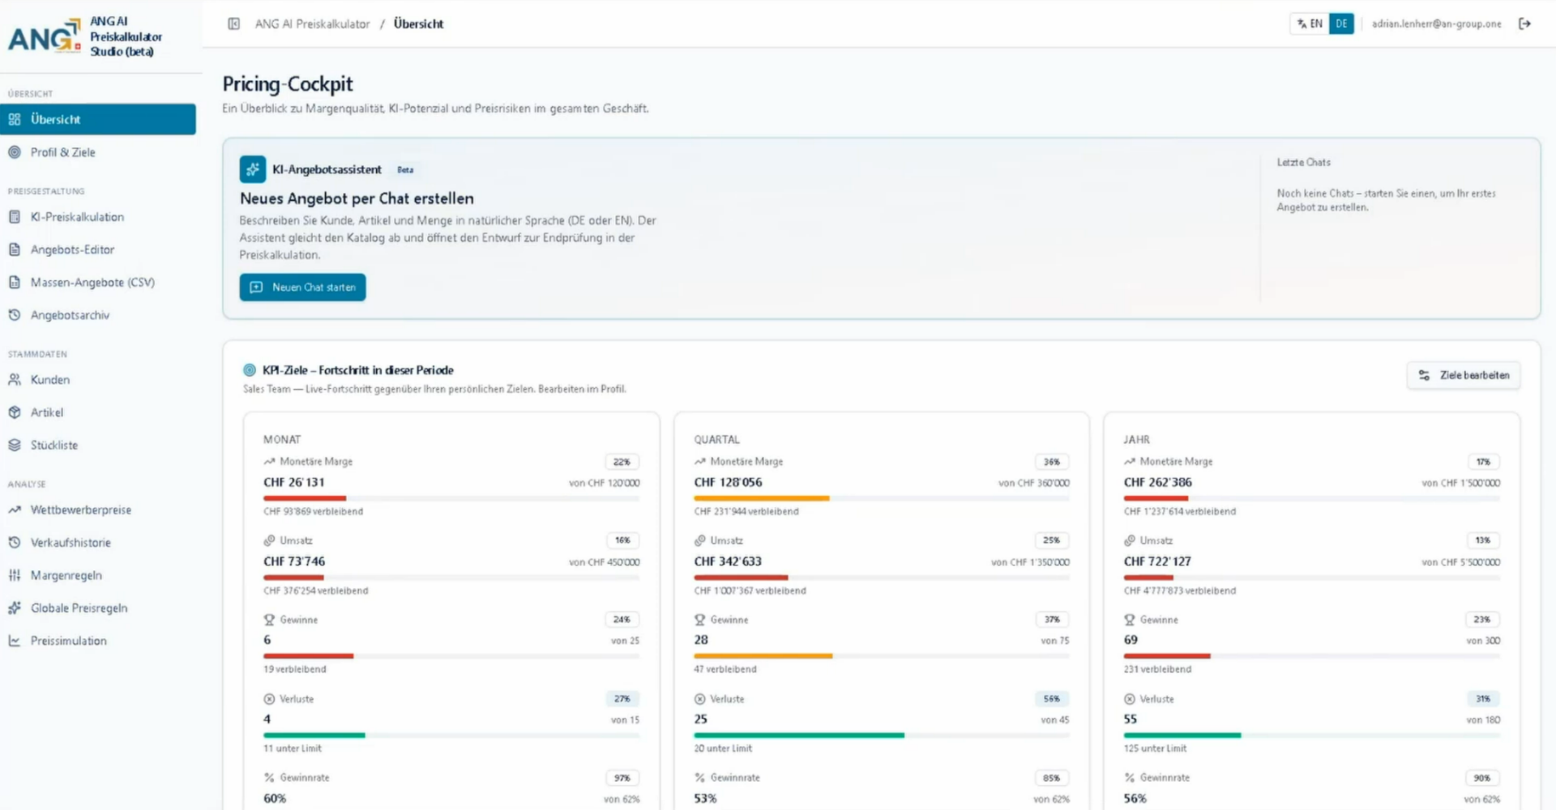Click the Übersicht grid icon in sidebar

click(15, 119)
